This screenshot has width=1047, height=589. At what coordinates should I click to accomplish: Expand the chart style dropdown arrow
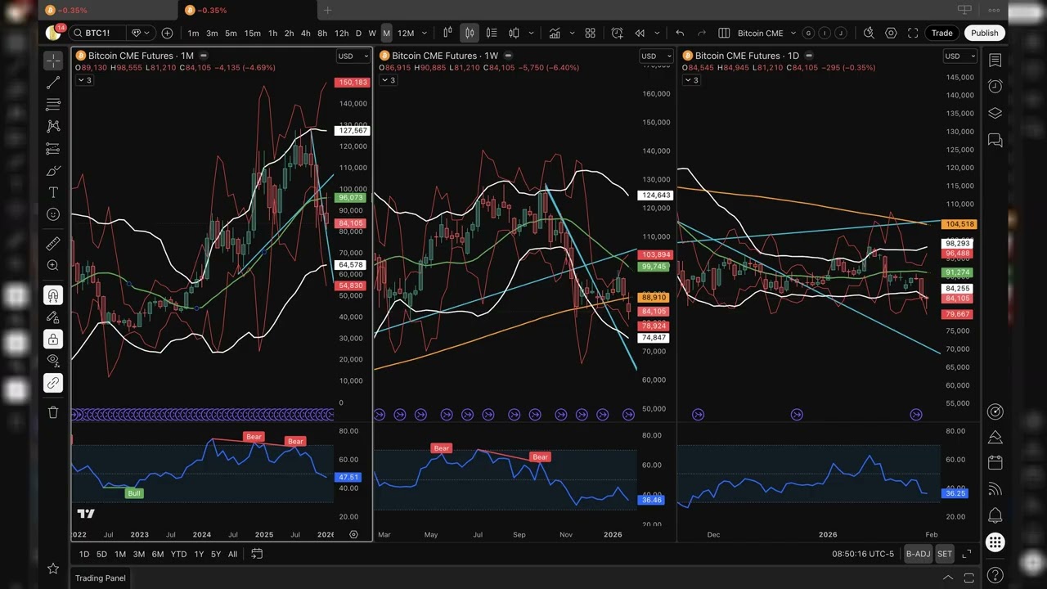click(532, 33)
